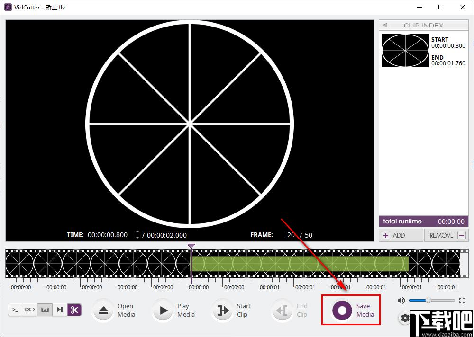This screenshot has height=337, width=474.
Task: Click the ADD clip button
Action: [x=401, y=235]
